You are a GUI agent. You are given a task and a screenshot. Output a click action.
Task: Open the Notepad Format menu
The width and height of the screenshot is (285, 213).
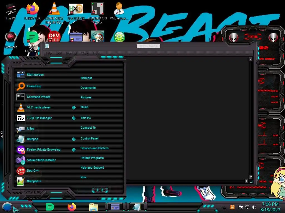72,53
